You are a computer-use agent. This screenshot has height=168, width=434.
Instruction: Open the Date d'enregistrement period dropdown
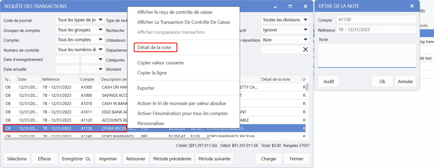(x=100, y=60)
